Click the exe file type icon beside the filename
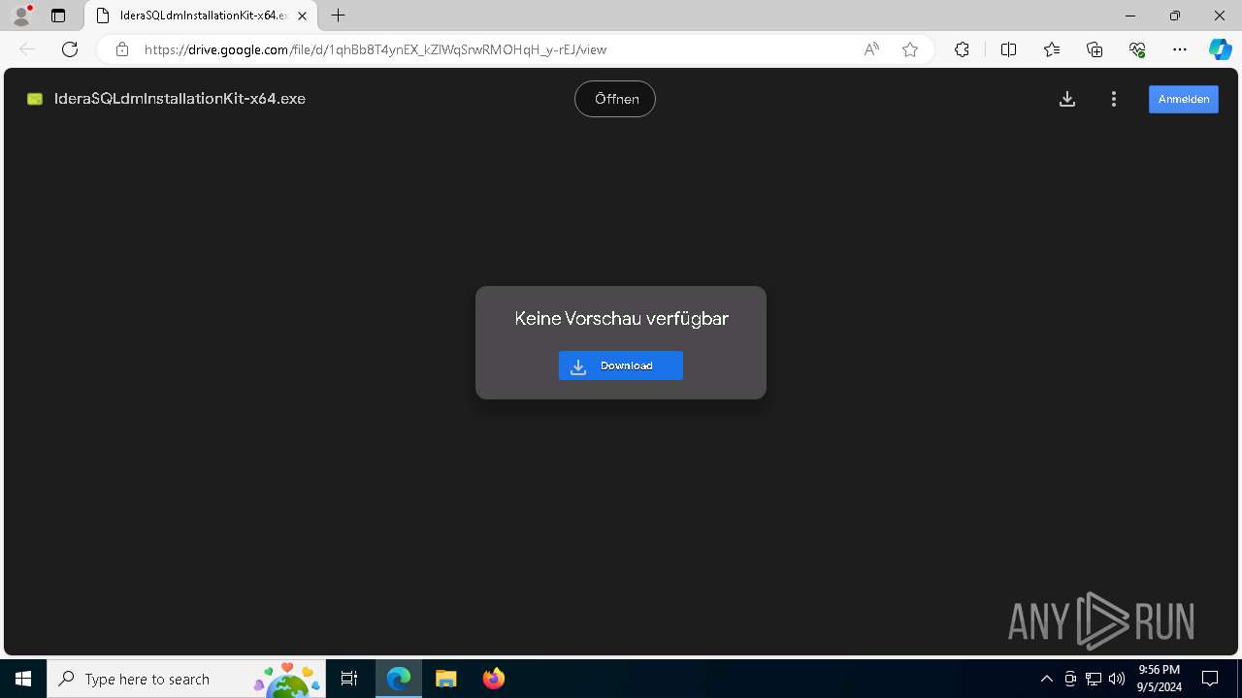The width and height of the screenshot is (1242, 698). click(35, 99)
